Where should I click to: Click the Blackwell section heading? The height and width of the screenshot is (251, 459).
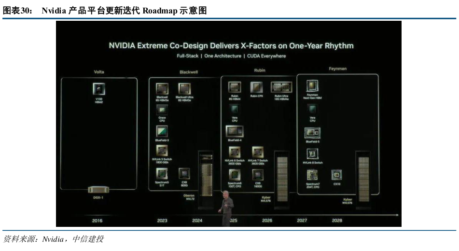tap(189, 72)
